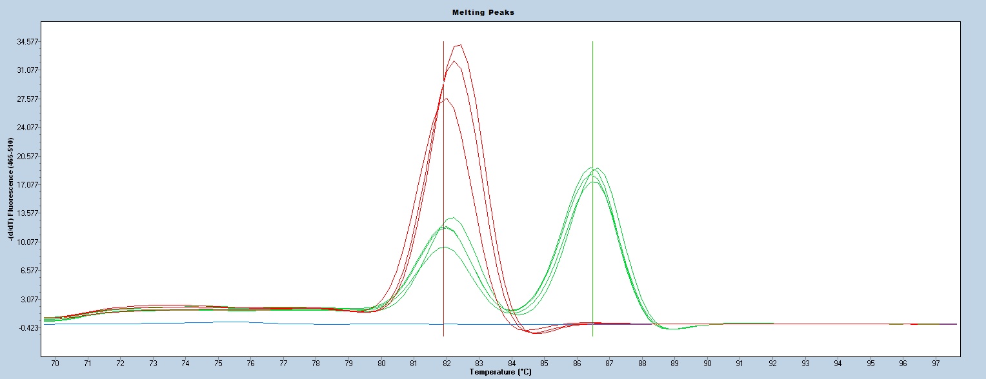Select the Temperature (°C) x-axis label
Viewport: 986px width, 379px height.
(x=500, y=372)
